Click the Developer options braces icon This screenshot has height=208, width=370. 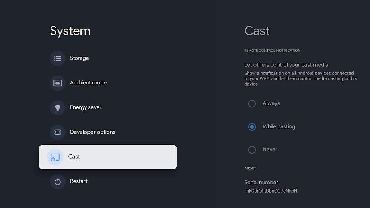(x=58, y=132)
